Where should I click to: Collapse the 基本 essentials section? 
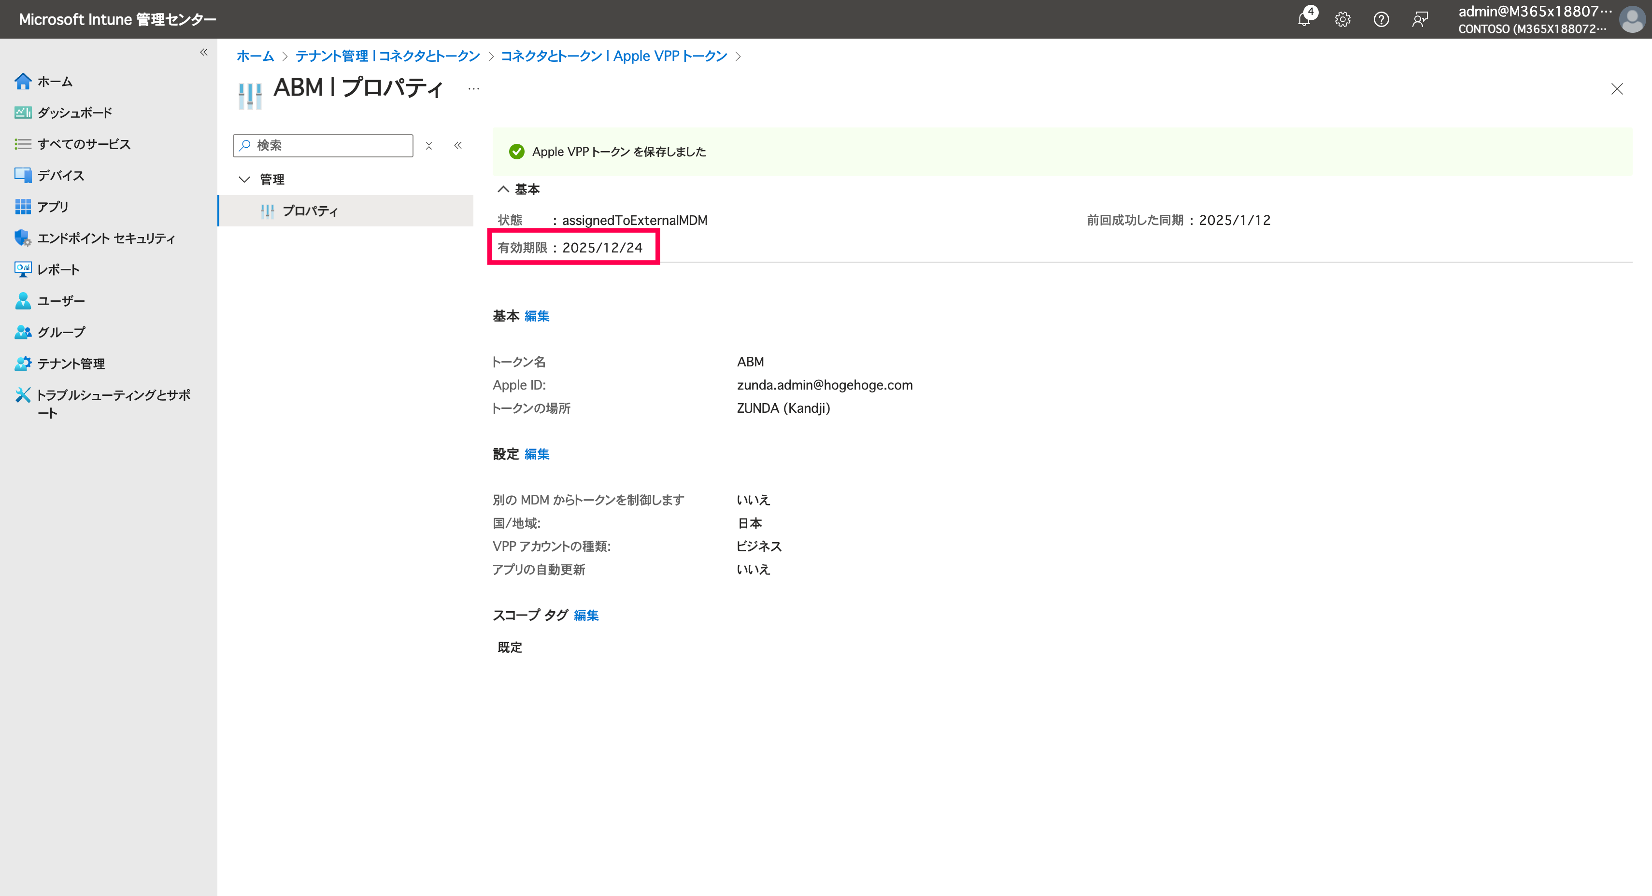pos(503,189)
